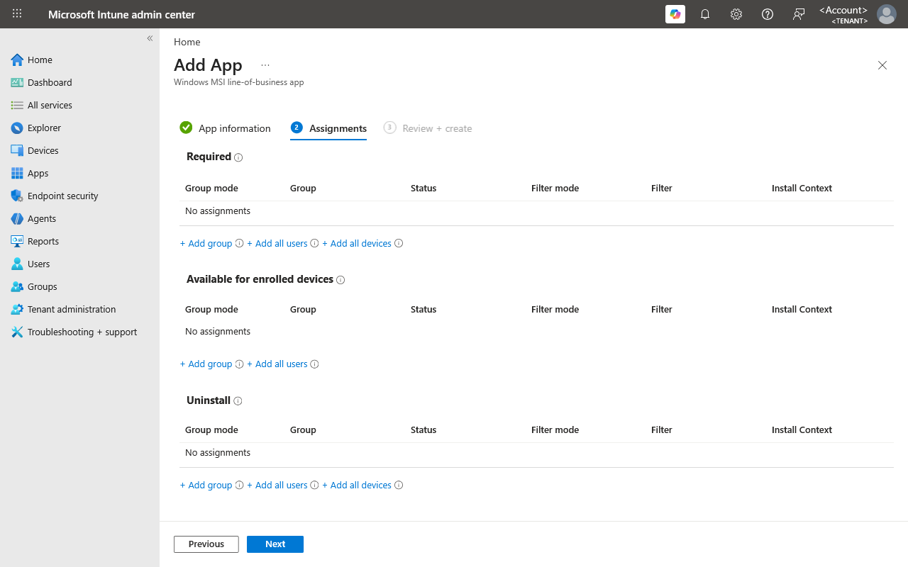This screenshot has width=908, height=567.
Task: Open the notifications bell
Action: [x=705, y=14]
